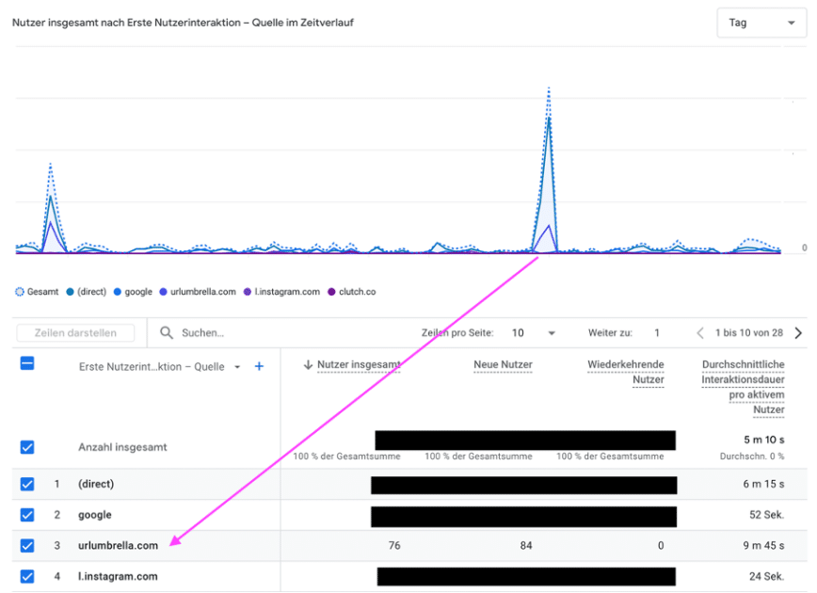Uncheck the (direct) row checkbox
Screen dimensions: 817x593
coord(27,484)
